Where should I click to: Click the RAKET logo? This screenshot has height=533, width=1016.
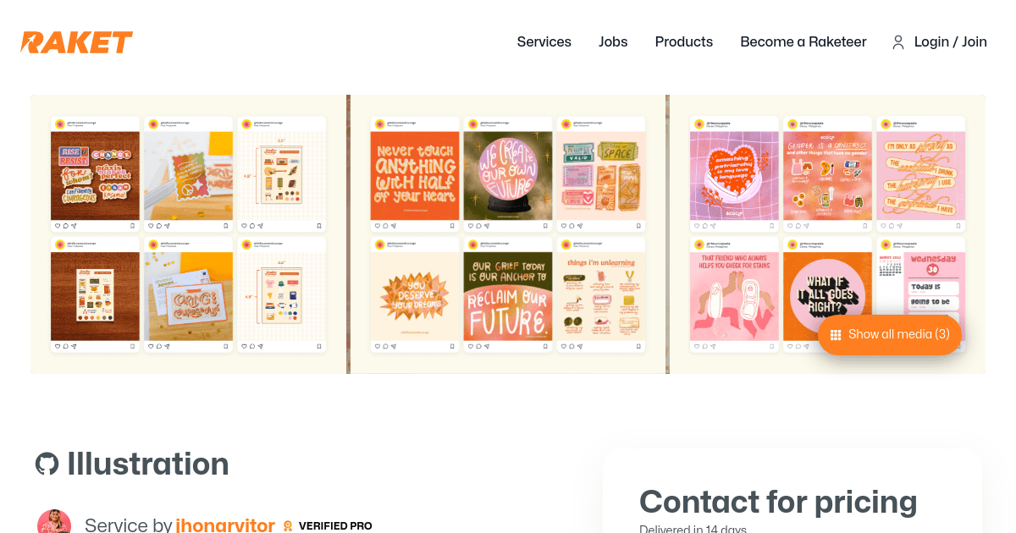pyautogui.click(x=77, y=42)
